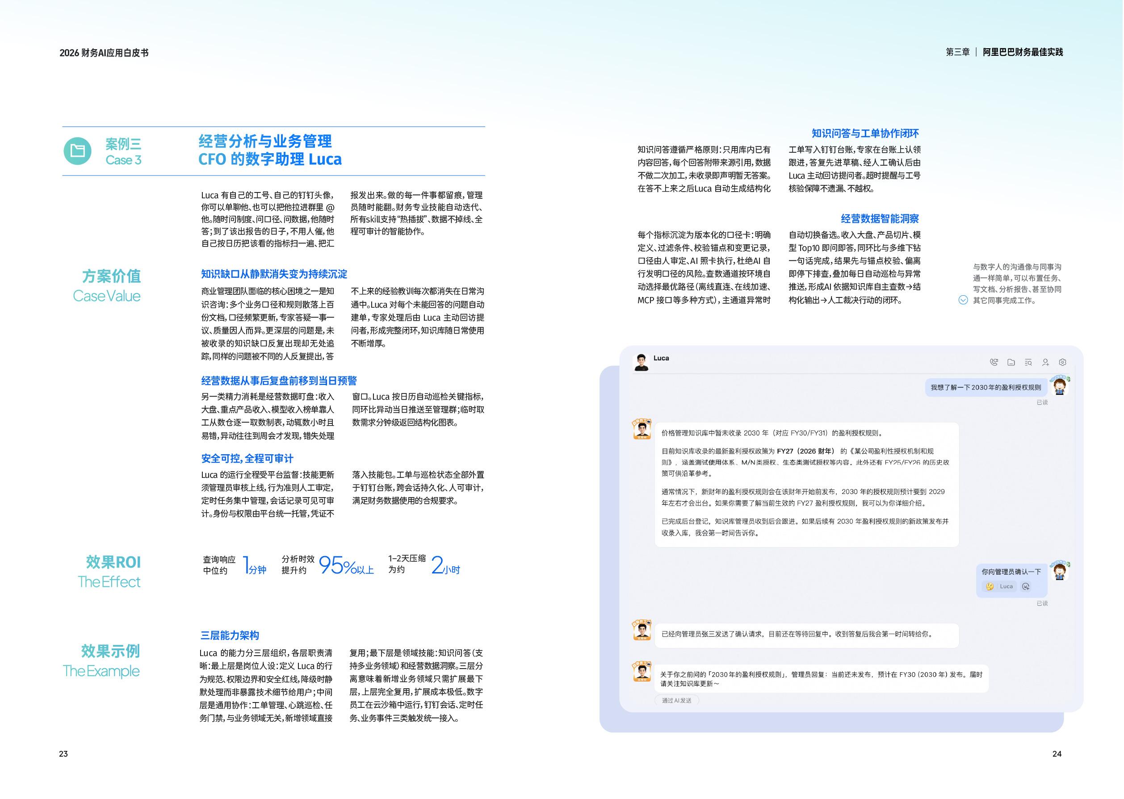Open the chat history search icon

pos(1028,362)
